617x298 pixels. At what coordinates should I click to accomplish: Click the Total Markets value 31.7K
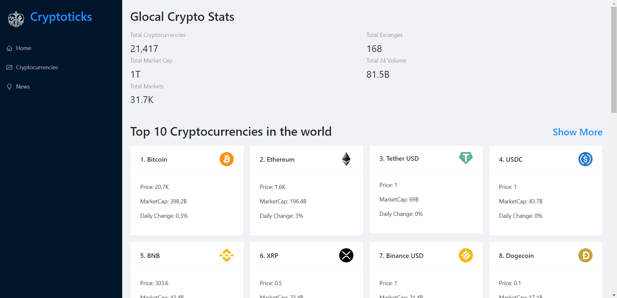point(142,100)
